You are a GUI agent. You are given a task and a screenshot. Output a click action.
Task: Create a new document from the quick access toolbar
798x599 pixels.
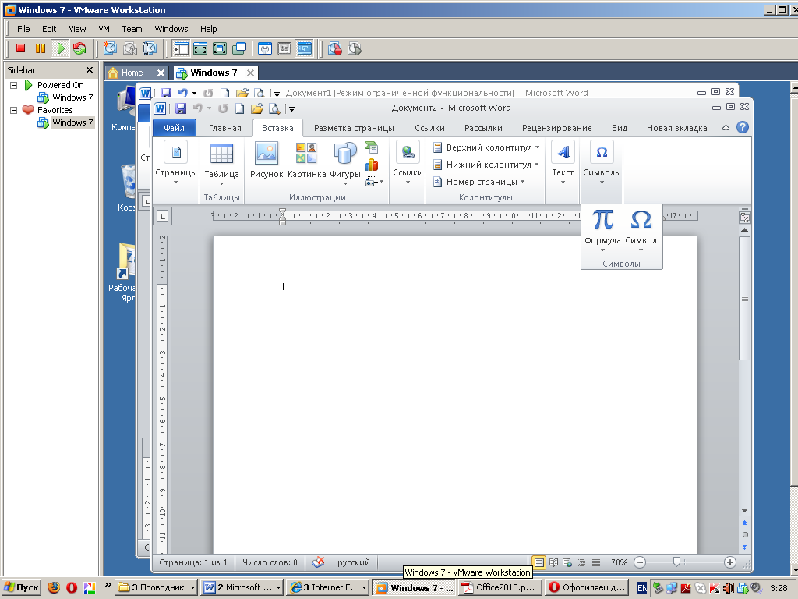[x=239, y=108]
